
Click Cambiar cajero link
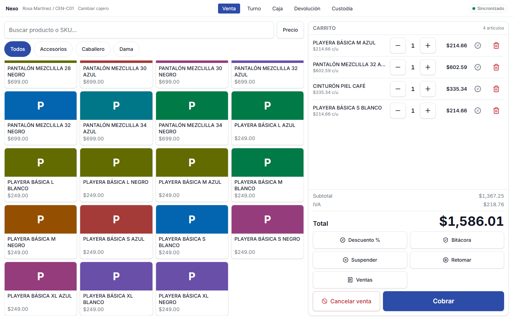93,9
